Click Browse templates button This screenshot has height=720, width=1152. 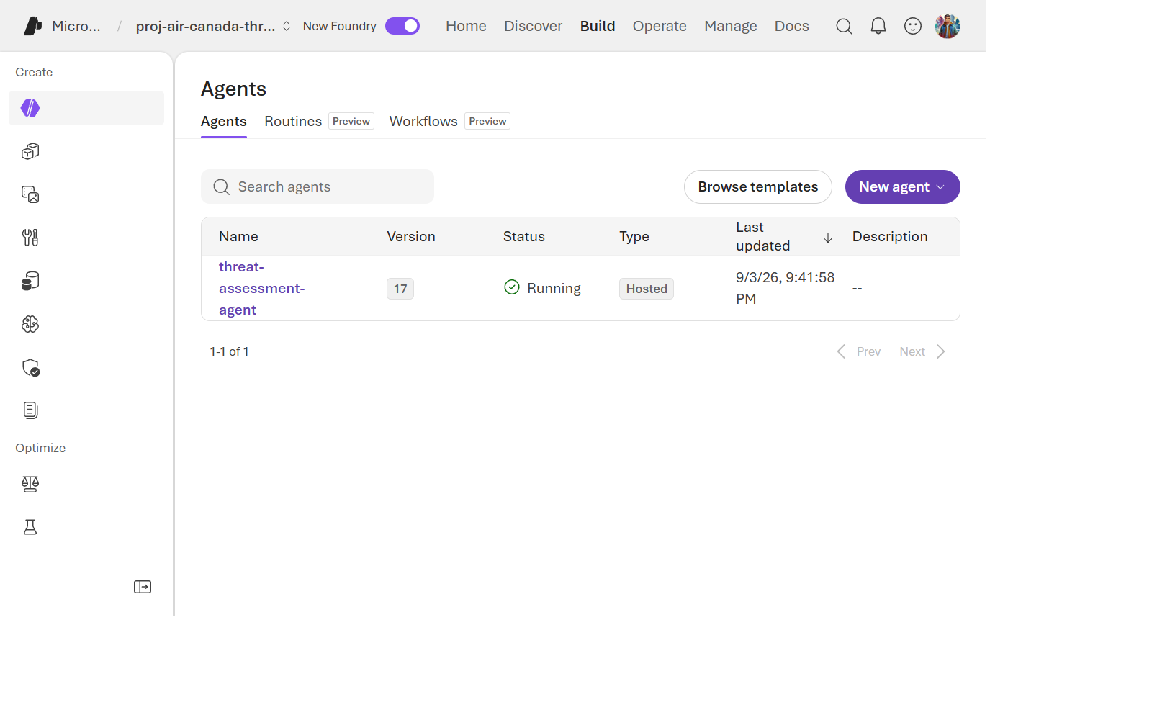(x=758, y=187)
